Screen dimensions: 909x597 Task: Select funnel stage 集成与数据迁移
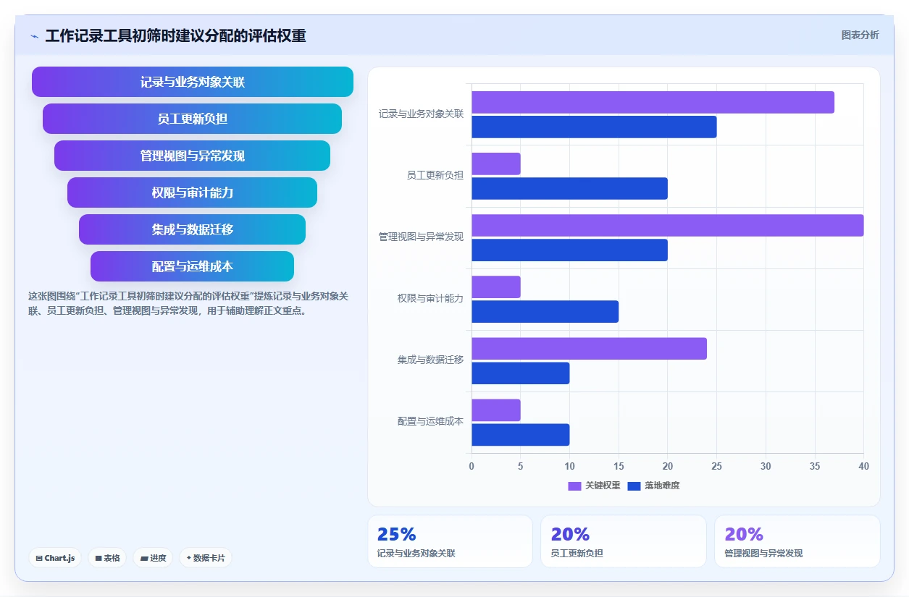pos(193,229)
